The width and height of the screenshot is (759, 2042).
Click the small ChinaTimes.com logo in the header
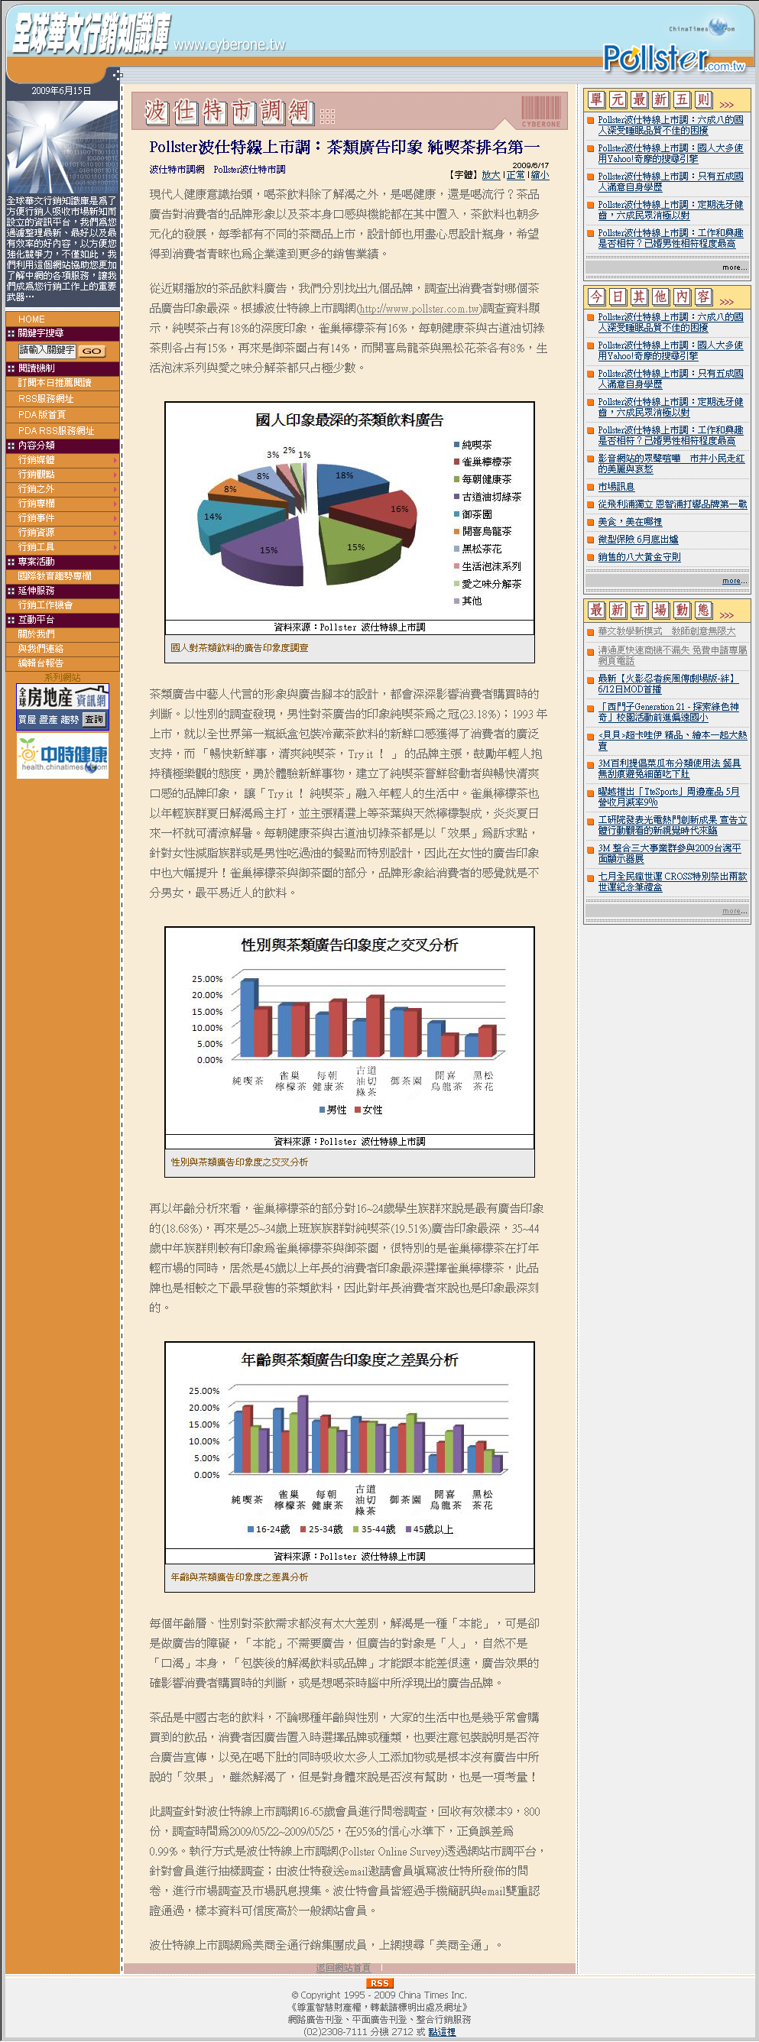click(x=702, y=28)
